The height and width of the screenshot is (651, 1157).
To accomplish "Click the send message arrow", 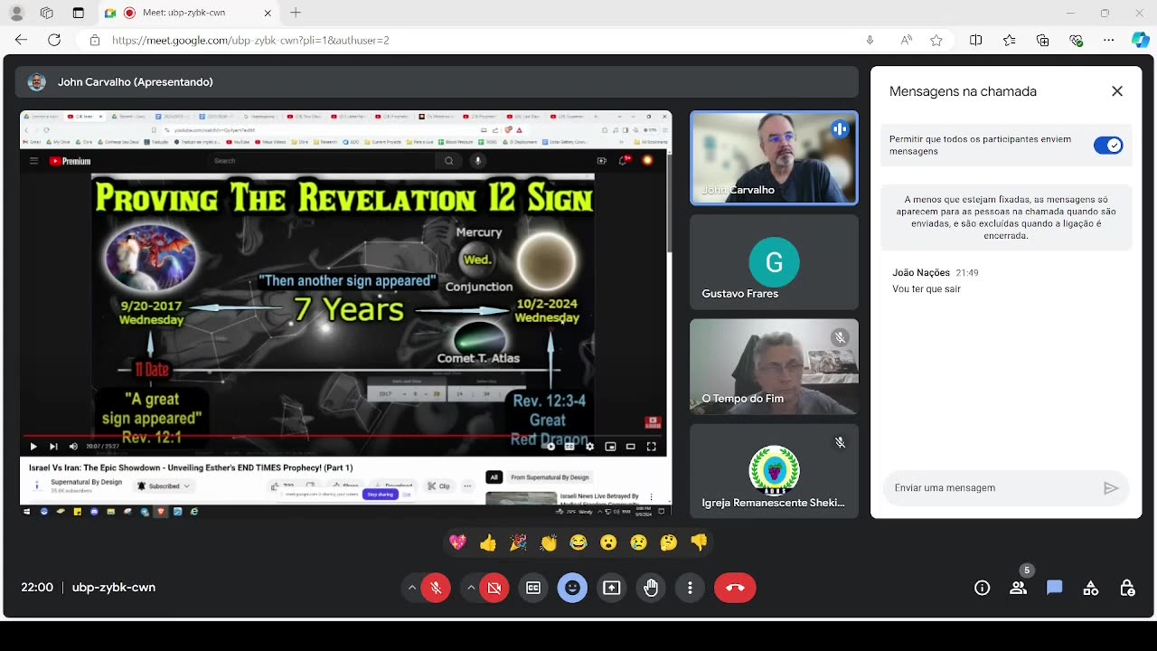I will point(1111,488).
